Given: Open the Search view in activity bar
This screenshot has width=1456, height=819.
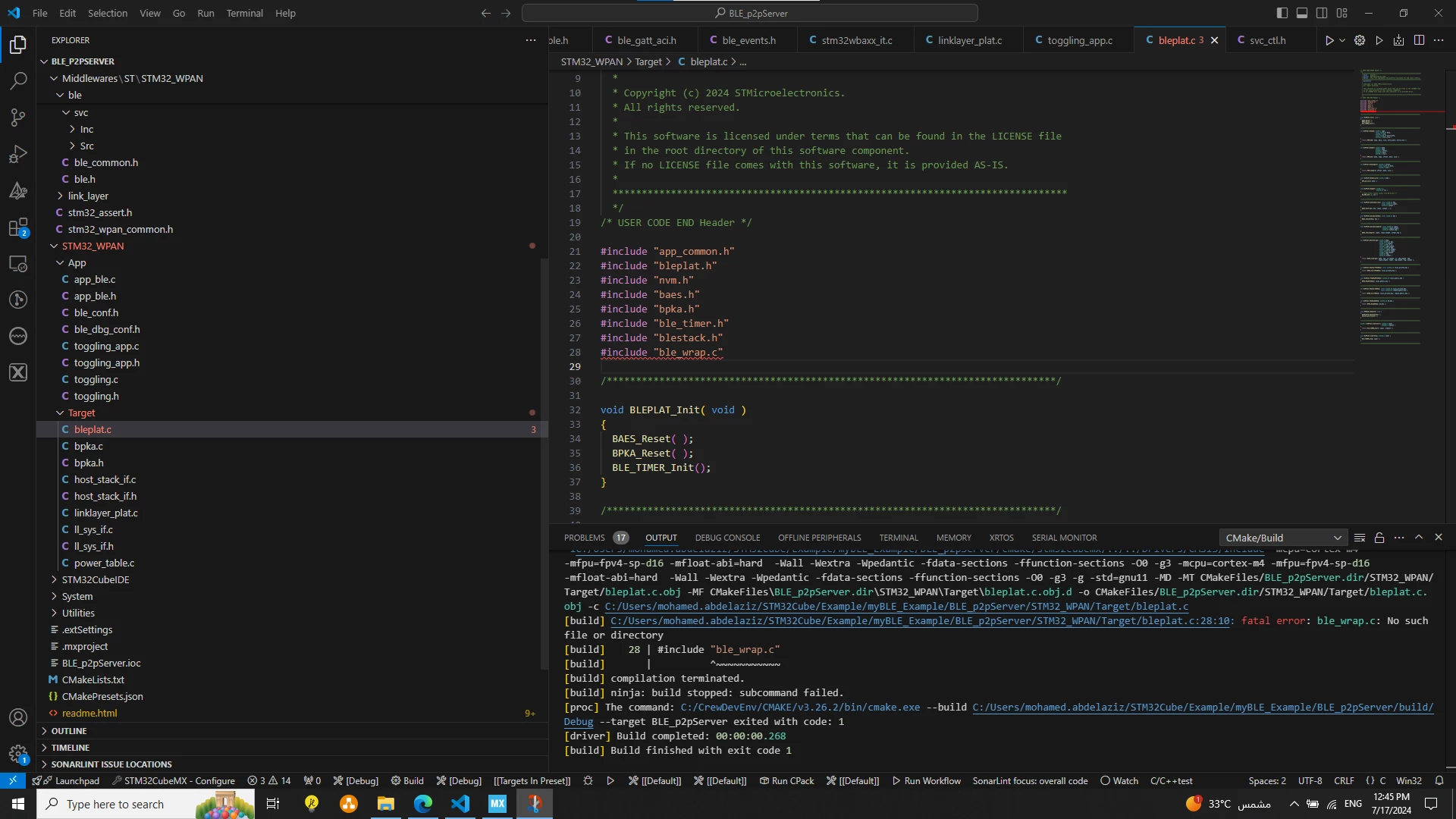Looking at the screenshot, I should pos(18,80).
